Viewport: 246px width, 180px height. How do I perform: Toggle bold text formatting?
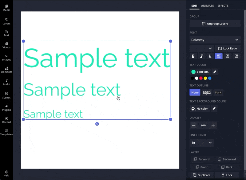click(193, 56)
